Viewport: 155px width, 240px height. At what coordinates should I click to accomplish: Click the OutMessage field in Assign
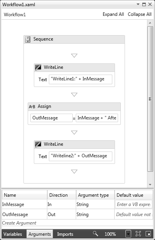(x=52, y=118)
